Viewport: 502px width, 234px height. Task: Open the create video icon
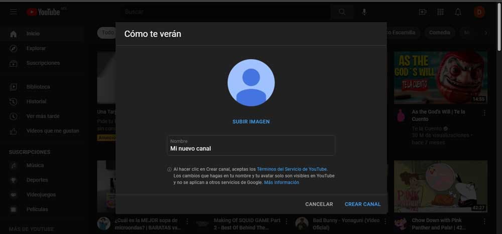[x=423, y=12]
